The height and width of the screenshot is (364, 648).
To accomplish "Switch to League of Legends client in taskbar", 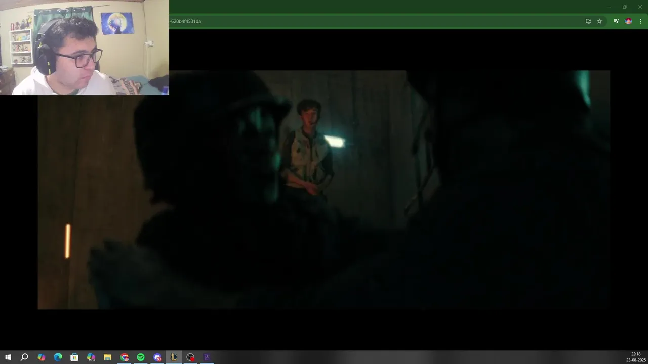I will [x=174, y=357].
